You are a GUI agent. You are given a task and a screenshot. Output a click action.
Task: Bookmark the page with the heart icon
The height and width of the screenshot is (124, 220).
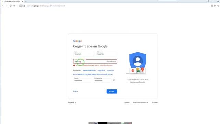point(218,6)
